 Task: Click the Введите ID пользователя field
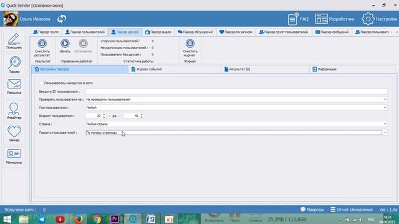236,91
